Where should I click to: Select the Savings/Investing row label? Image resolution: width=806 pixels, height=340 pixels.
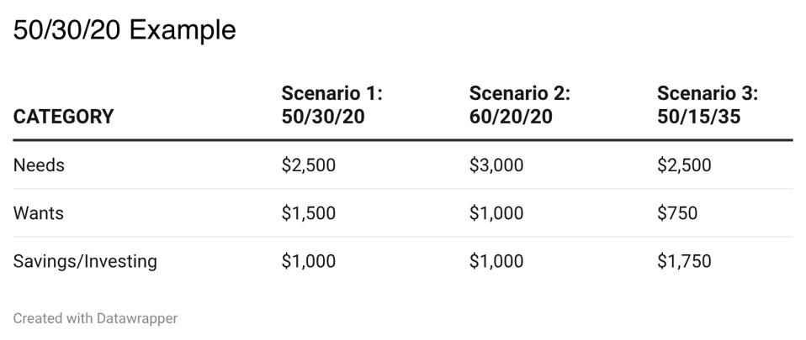[x=85, y=261]
